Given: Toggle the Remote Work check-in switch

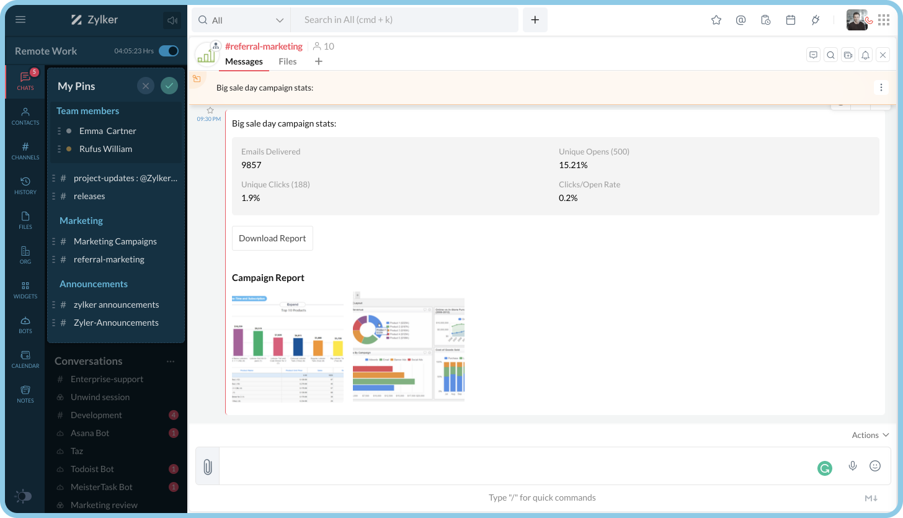Looking at the screenshot, I should [168, 51].
